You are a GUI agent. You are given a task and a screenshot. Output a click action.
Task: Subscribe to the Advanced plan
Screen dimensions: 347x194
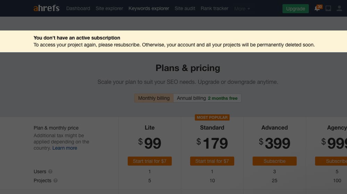[274, 161]
